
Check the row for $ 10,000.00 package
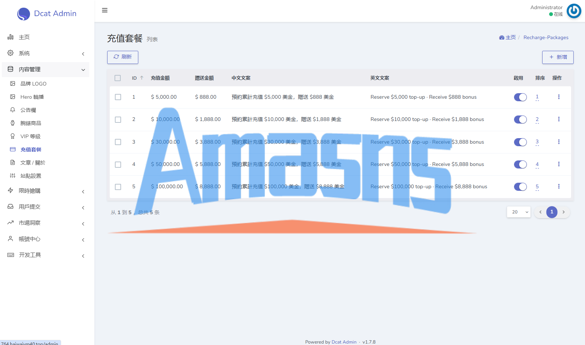click(118, 120)
